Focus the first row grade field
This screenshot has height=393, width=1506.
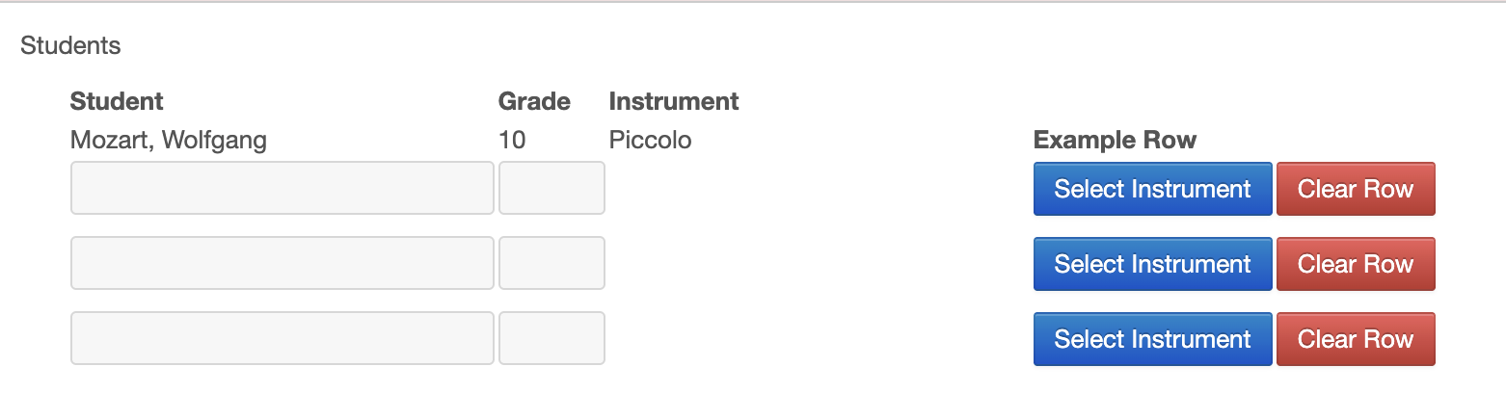point(551,188)
